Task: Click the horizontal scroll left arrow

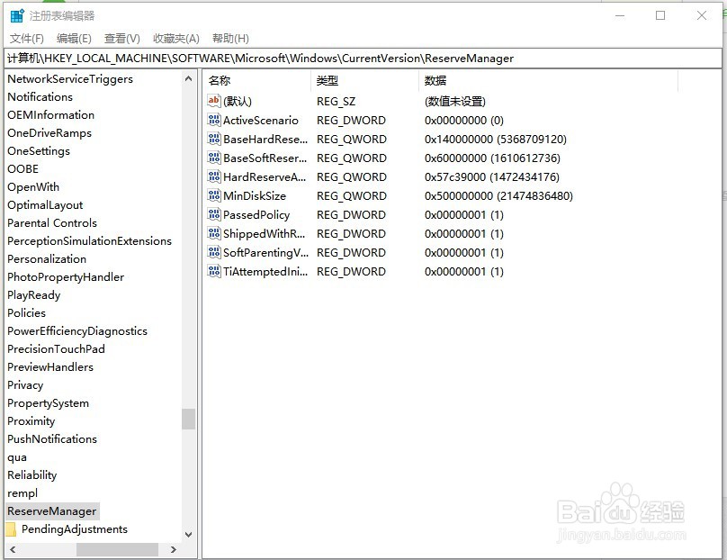Action: (13, 550)
